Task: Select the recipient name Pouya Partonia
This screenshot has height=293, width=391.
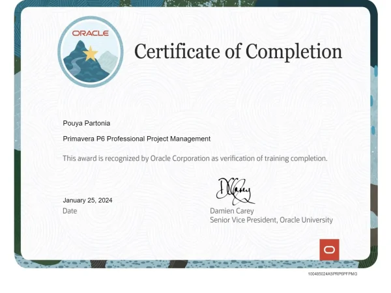Action: point(87,123)
